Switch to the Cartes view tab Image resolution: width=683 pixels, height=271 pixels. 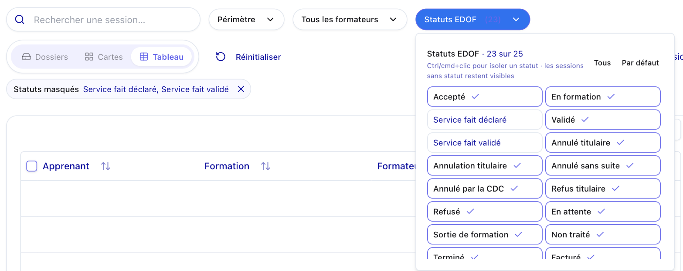click(x=104, y=57)
